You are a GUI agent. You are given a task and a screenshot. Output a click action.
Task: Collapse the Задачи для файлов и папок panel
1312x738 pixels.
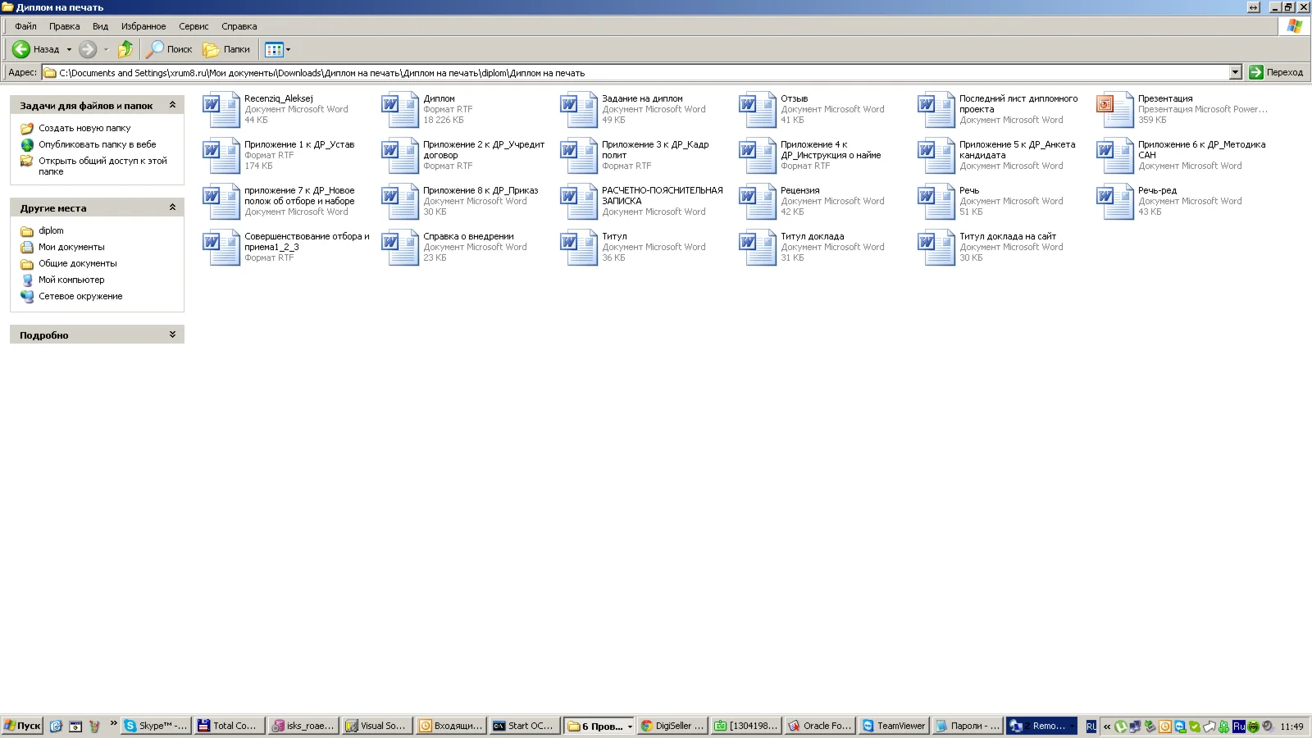[172, 105]
